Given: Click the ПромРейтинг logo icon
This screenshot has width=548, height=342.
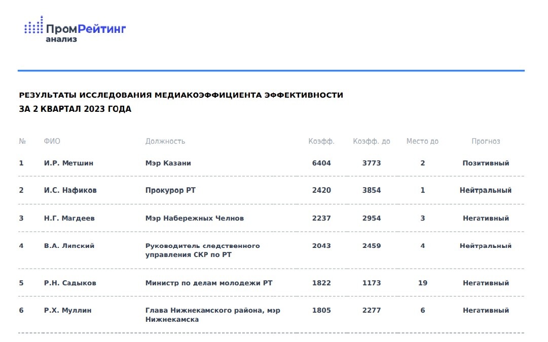Looking at the screenshot, I should (33, 26).
